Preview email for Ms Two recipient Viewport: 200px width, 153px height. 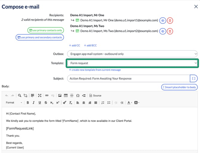(x=163, y=31)
